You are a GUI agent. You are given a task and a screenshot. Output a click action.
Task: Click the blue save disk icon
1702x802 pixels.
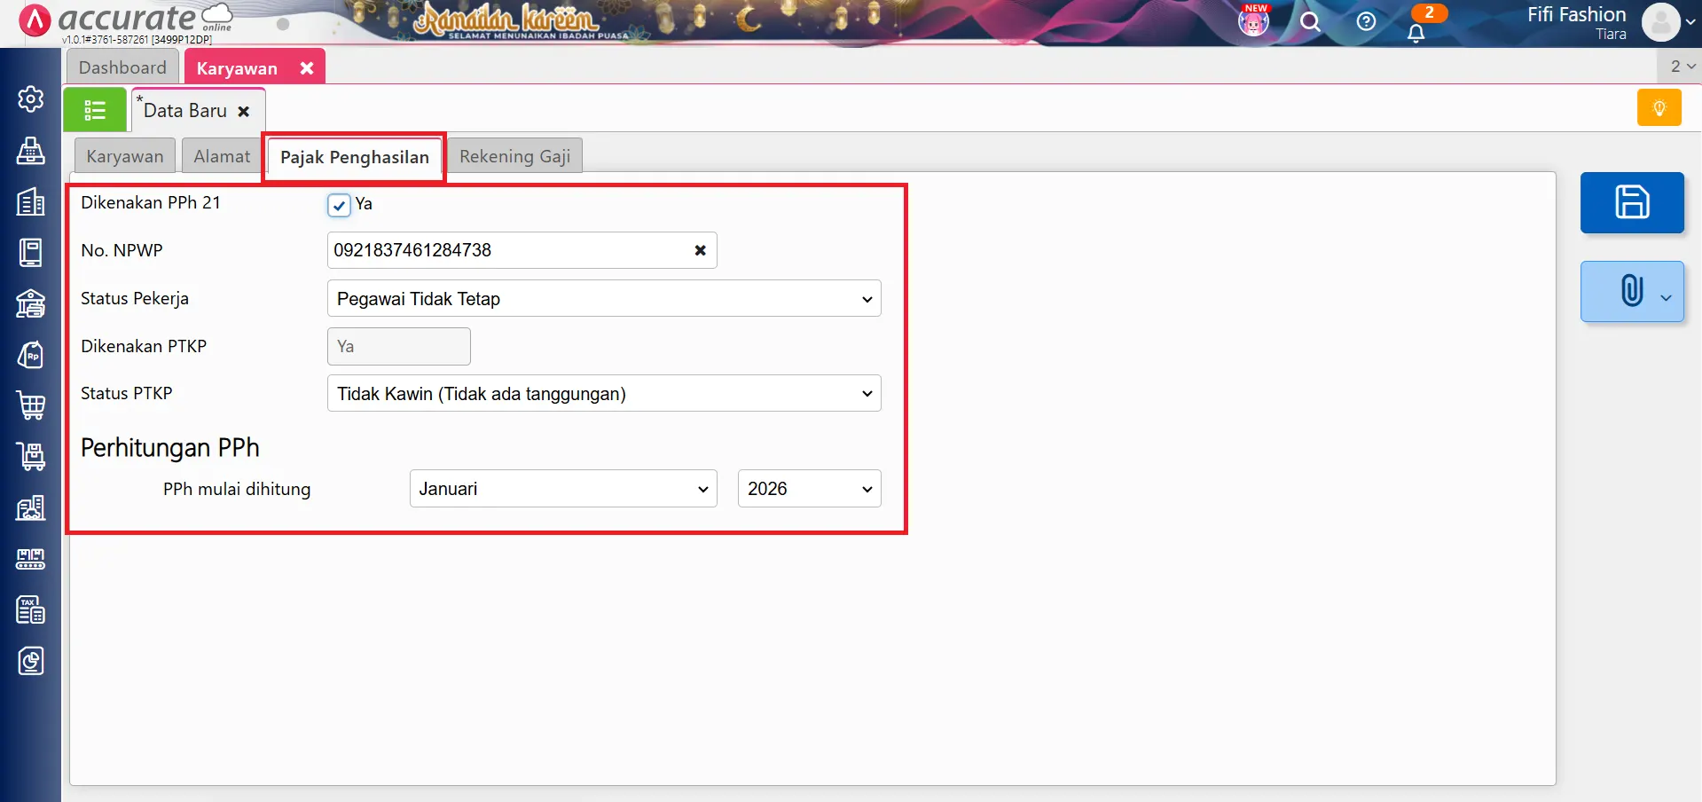pos(1631,202)
